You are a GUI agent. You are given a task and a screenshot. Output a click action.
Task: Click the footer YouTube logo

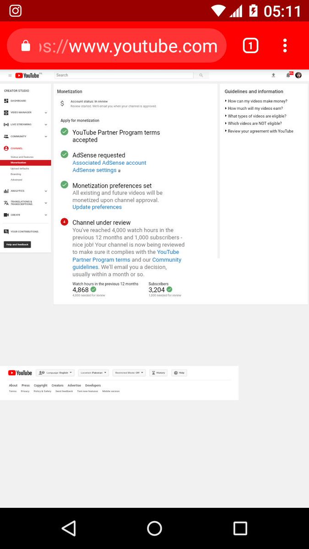pos(20,373)
